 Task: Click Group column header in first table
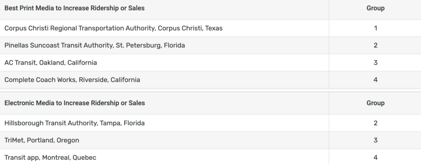click(375, 8)
